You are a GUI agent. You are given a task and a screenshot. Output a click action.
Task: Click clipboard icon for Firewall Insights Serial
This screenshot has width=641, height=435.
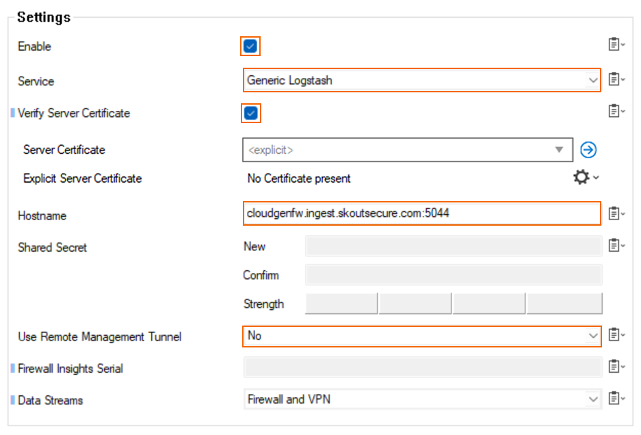tap(616, 367)
